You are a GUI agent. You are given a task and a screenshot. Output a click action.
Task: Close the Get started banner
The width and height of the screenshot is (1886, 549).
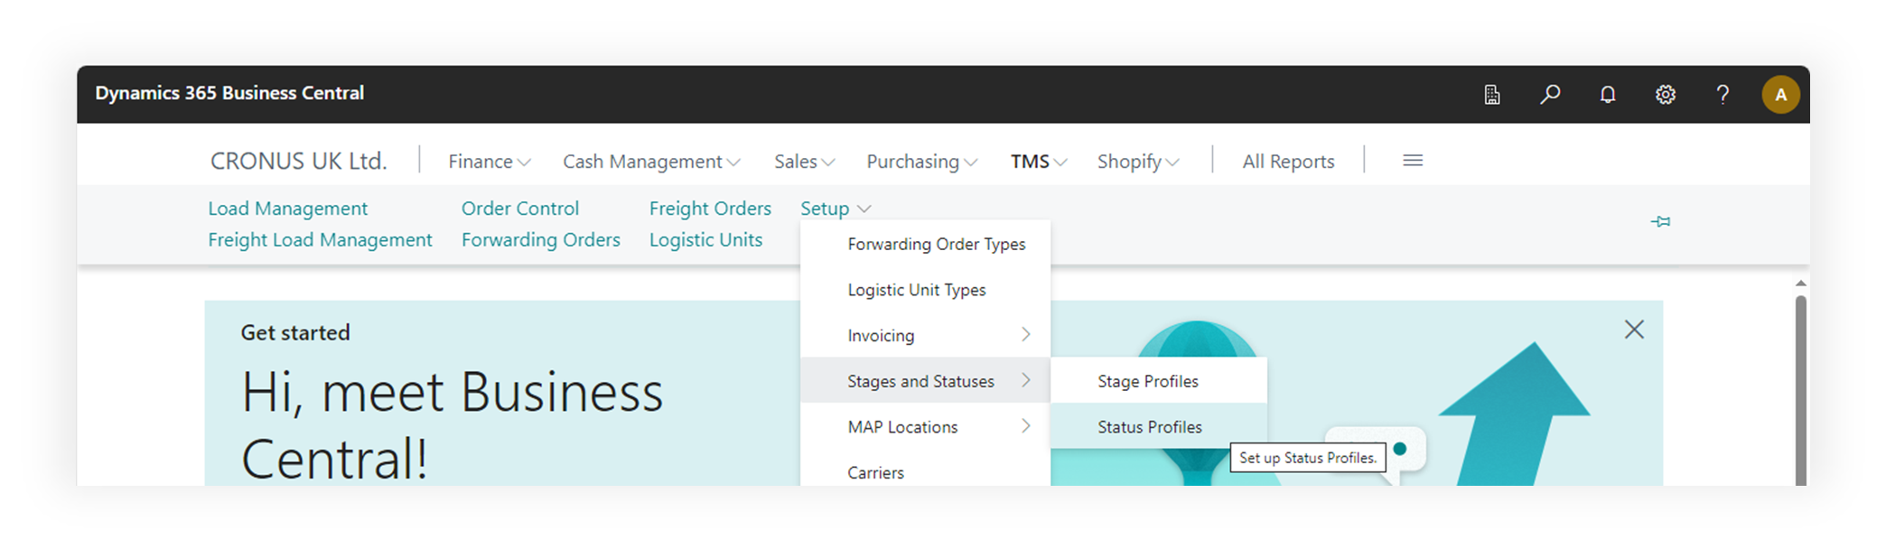[x=1634, y=330]
